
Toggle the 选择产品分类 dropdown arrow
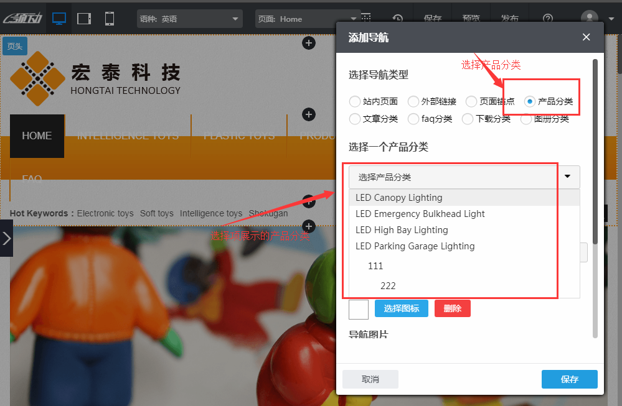(567, 177)
